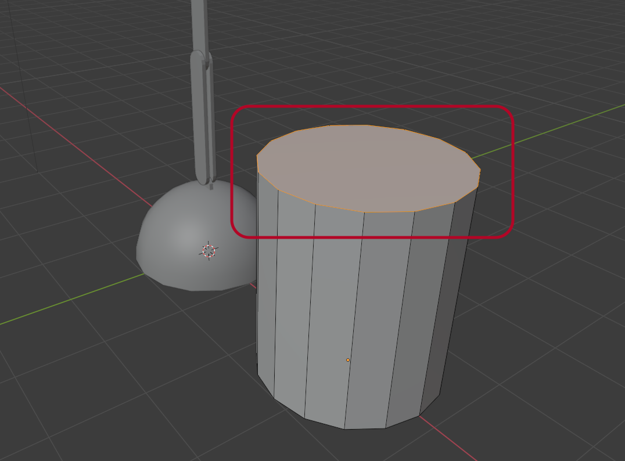
Task: Select the lower lamp arm segment
Action: [203, 117]
